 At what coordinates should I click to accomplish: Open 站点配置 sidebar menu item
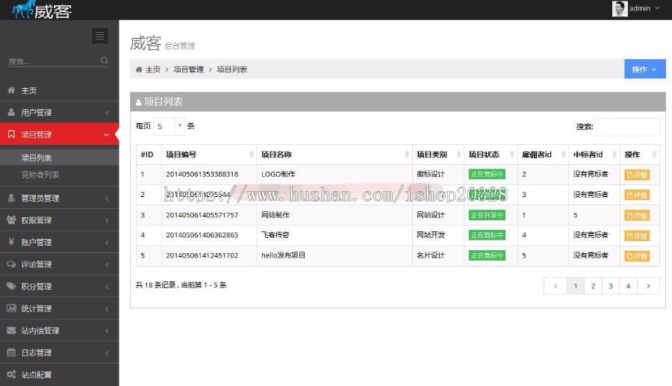[x=60, y=375]
